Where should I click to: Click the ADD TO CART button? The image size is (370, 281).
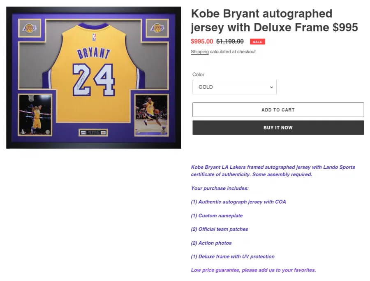pos(278,110)
